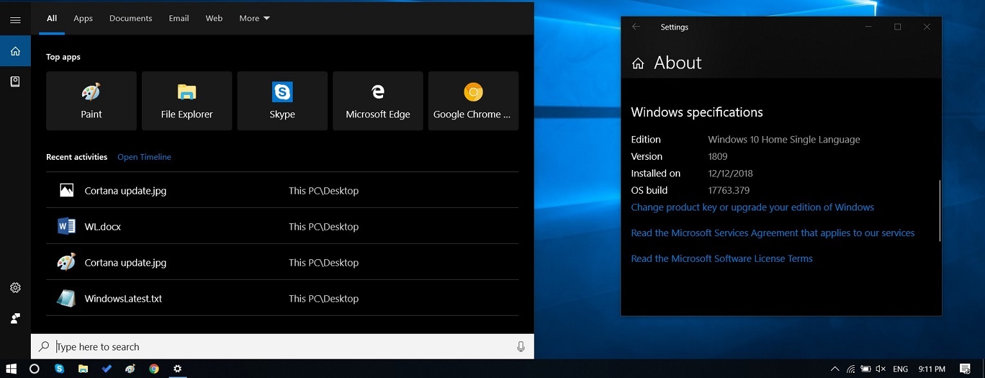Click the Wi-Fi network tray icon
Viewport: 985px width, 378px height.
pyautogui.click(x=851, y=369)
